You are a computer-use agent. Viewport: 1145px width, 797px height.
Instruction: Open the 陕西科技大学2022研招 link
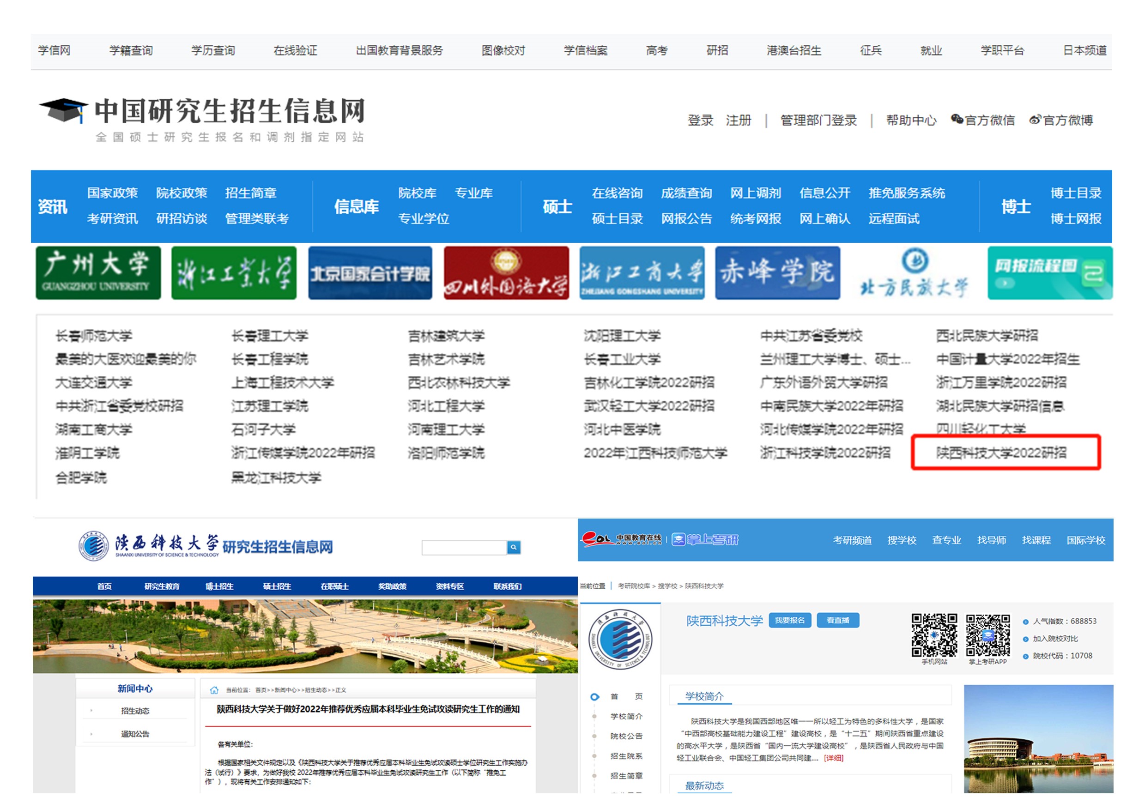1001,453
